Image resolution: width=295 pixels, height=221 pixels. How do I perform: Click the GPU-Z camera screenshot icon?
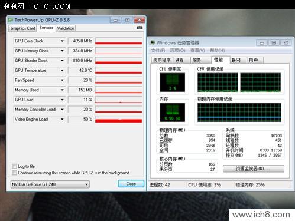pyautogui.click(x=140, y=28)
